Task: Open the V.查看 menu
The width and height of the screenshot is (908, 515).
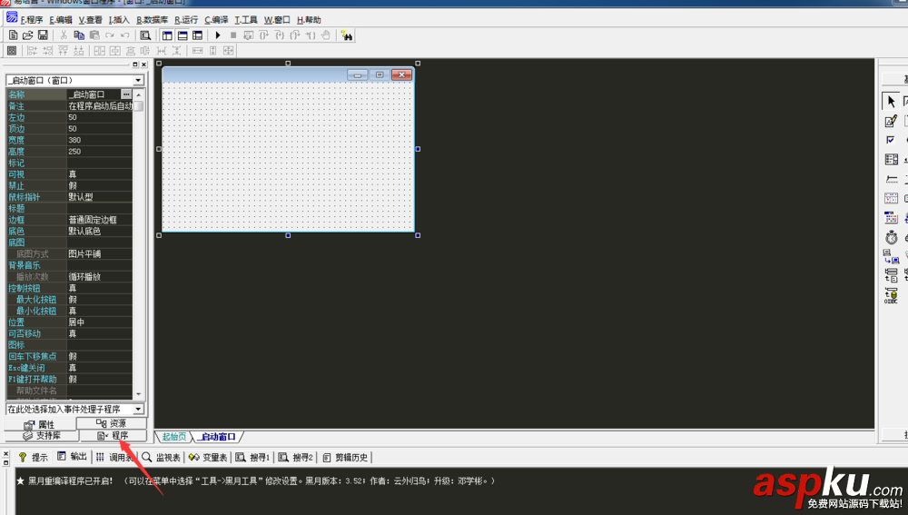Action: [90, 20]
